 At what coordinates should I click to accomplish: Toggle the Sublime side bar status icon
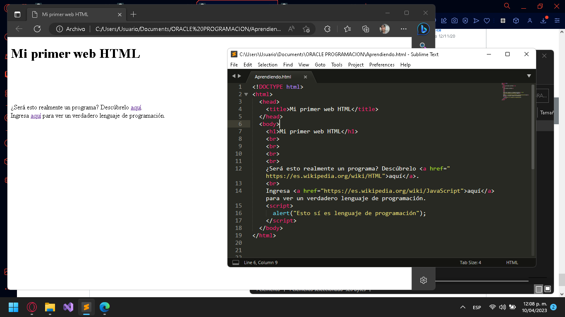click(235, 263)
